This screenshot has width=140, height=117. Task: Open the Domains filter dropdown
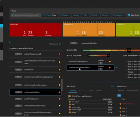tap(106, 15)
